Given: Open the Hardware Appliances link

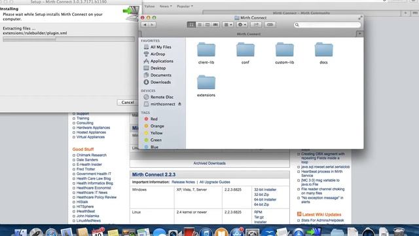Looking at the screenshot, I should point(93,128).
